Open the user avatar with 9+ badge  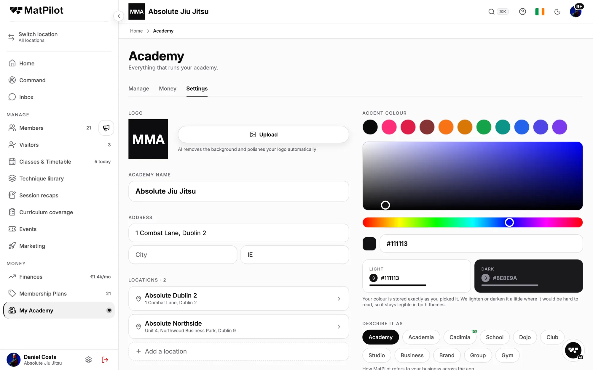(576, 12)
